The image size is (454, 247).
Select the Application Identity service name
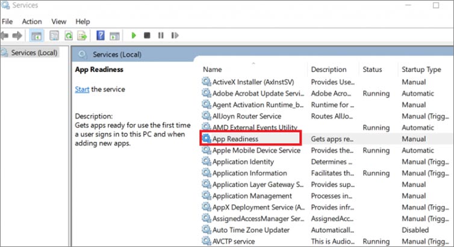click(x=243, y=162)
